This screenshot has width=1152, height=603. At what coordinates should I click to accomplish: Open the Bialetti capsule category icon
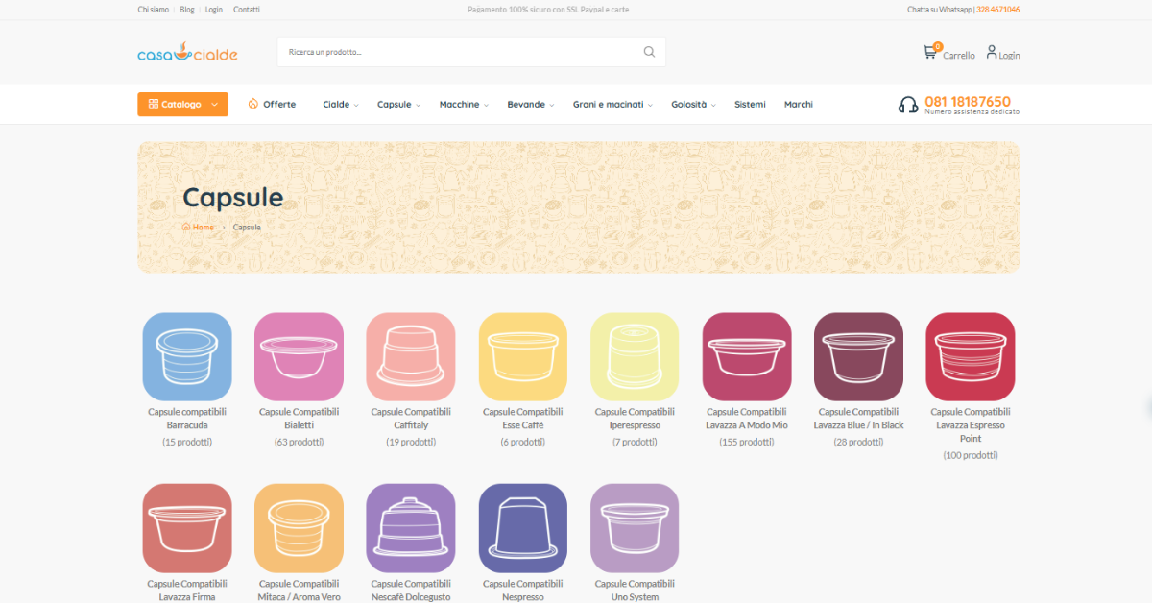[299, 356]
